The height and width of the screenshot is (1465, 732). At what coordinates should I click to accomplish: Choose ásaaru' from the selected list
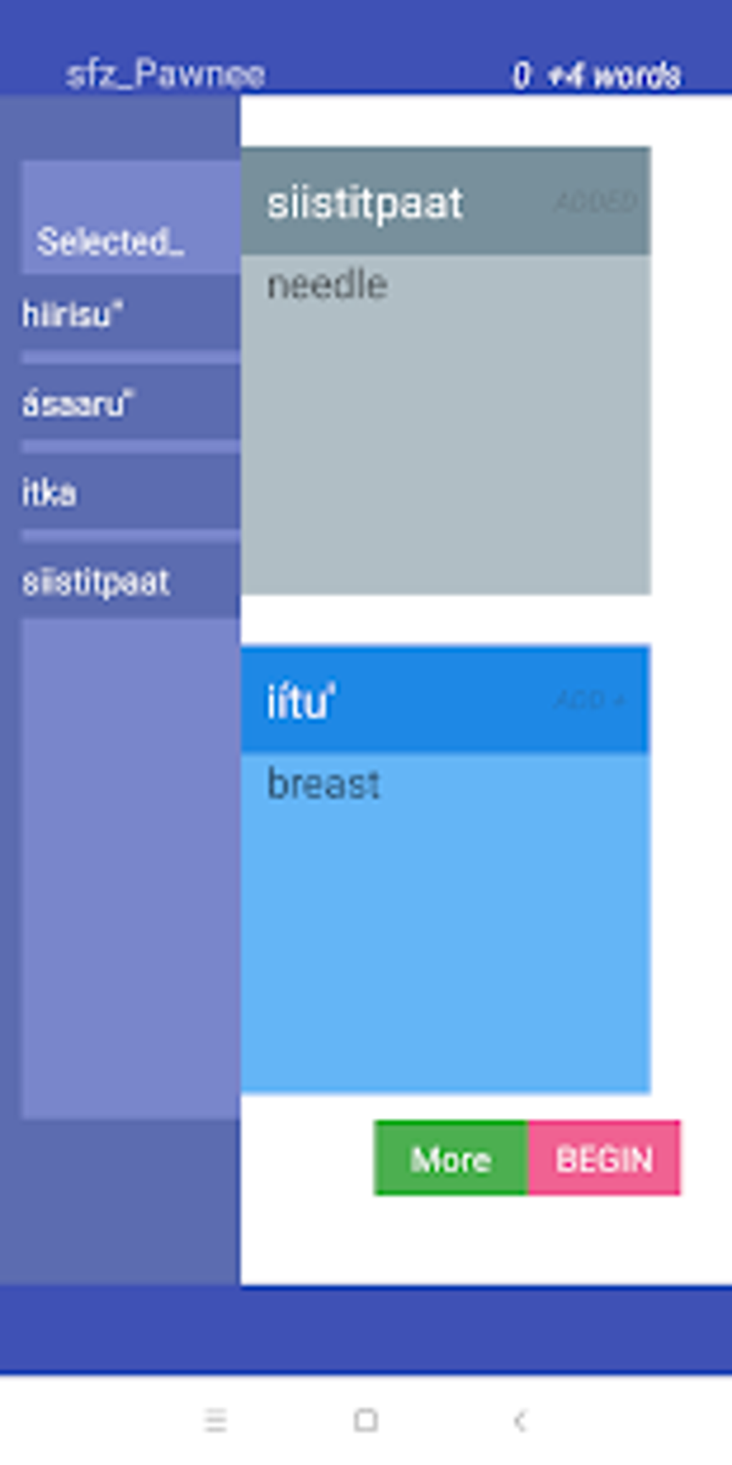pos(78,404)
